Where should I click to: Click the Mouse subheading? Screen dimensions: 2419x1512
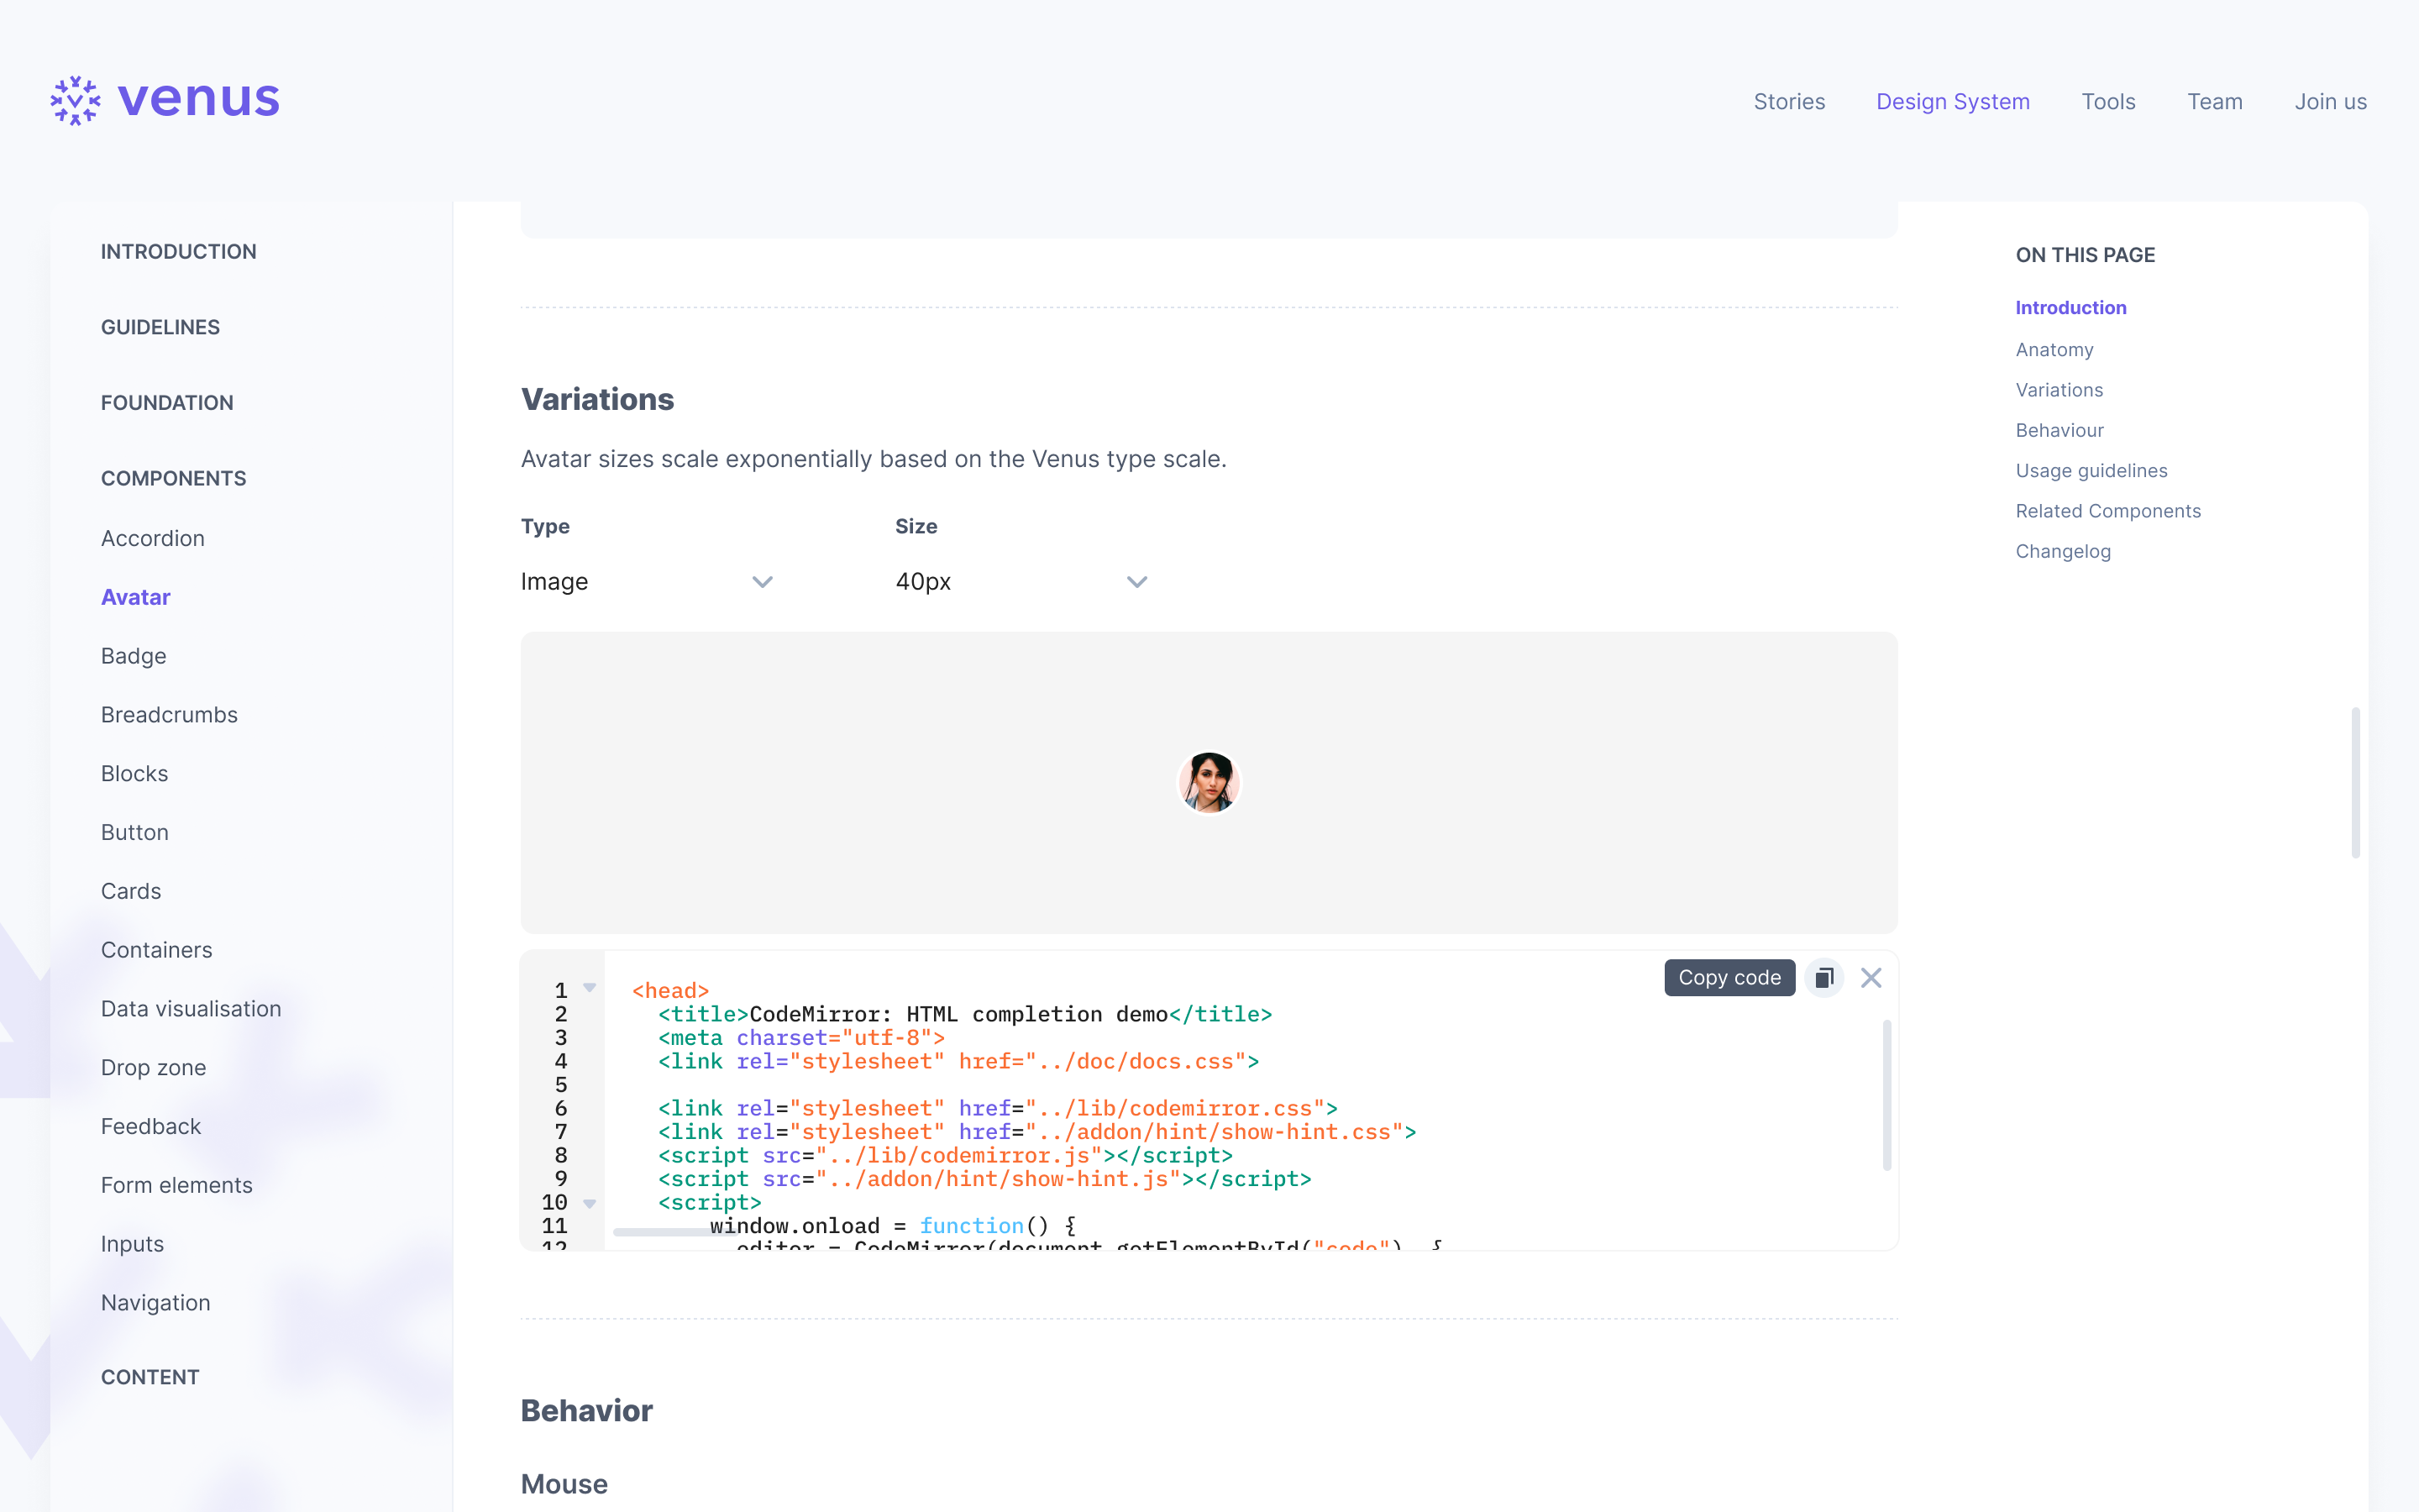pyautogui.click(x=564, y=1484)
